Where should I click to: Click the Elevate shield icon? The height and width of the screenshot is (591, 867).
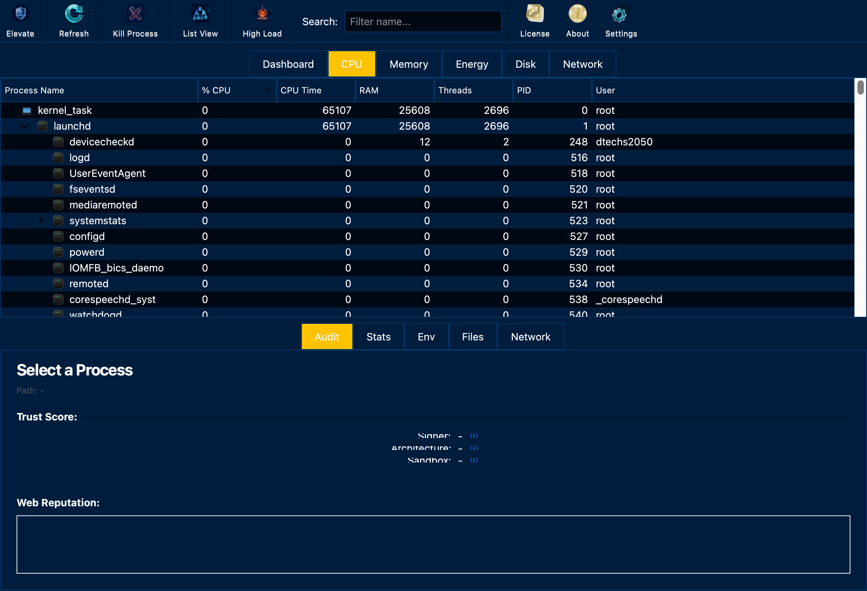[x=20, y=13]
